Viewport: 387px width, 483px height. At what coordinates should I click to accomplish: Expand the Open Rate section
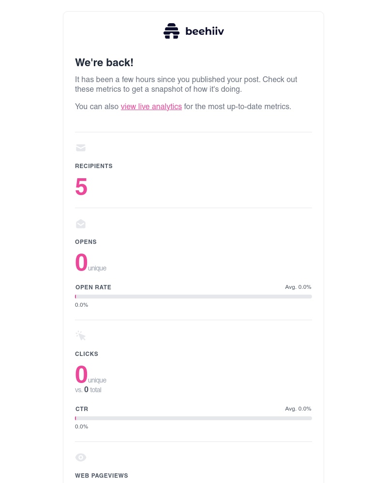(x=93, y=287)
